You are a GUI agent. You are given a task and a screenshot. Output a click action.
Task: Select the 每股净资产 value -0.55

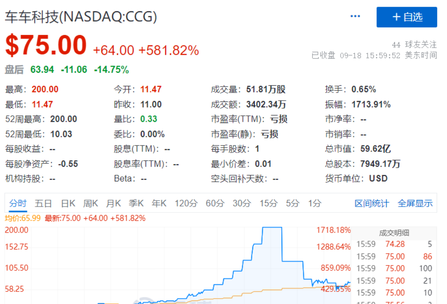pyautogui.click(x=68, y=164)
